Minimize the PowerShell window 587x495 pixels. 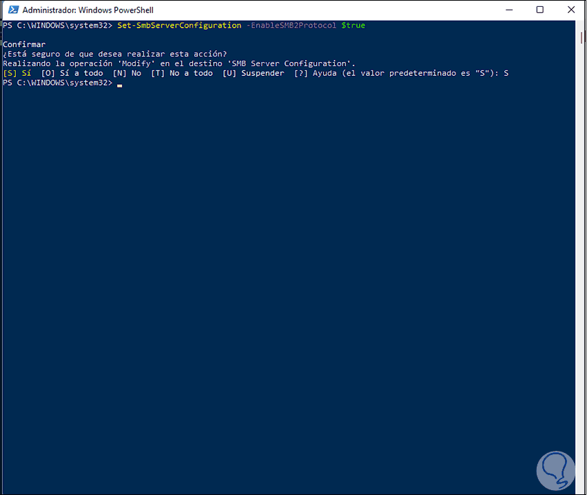[x=508, y=10]
